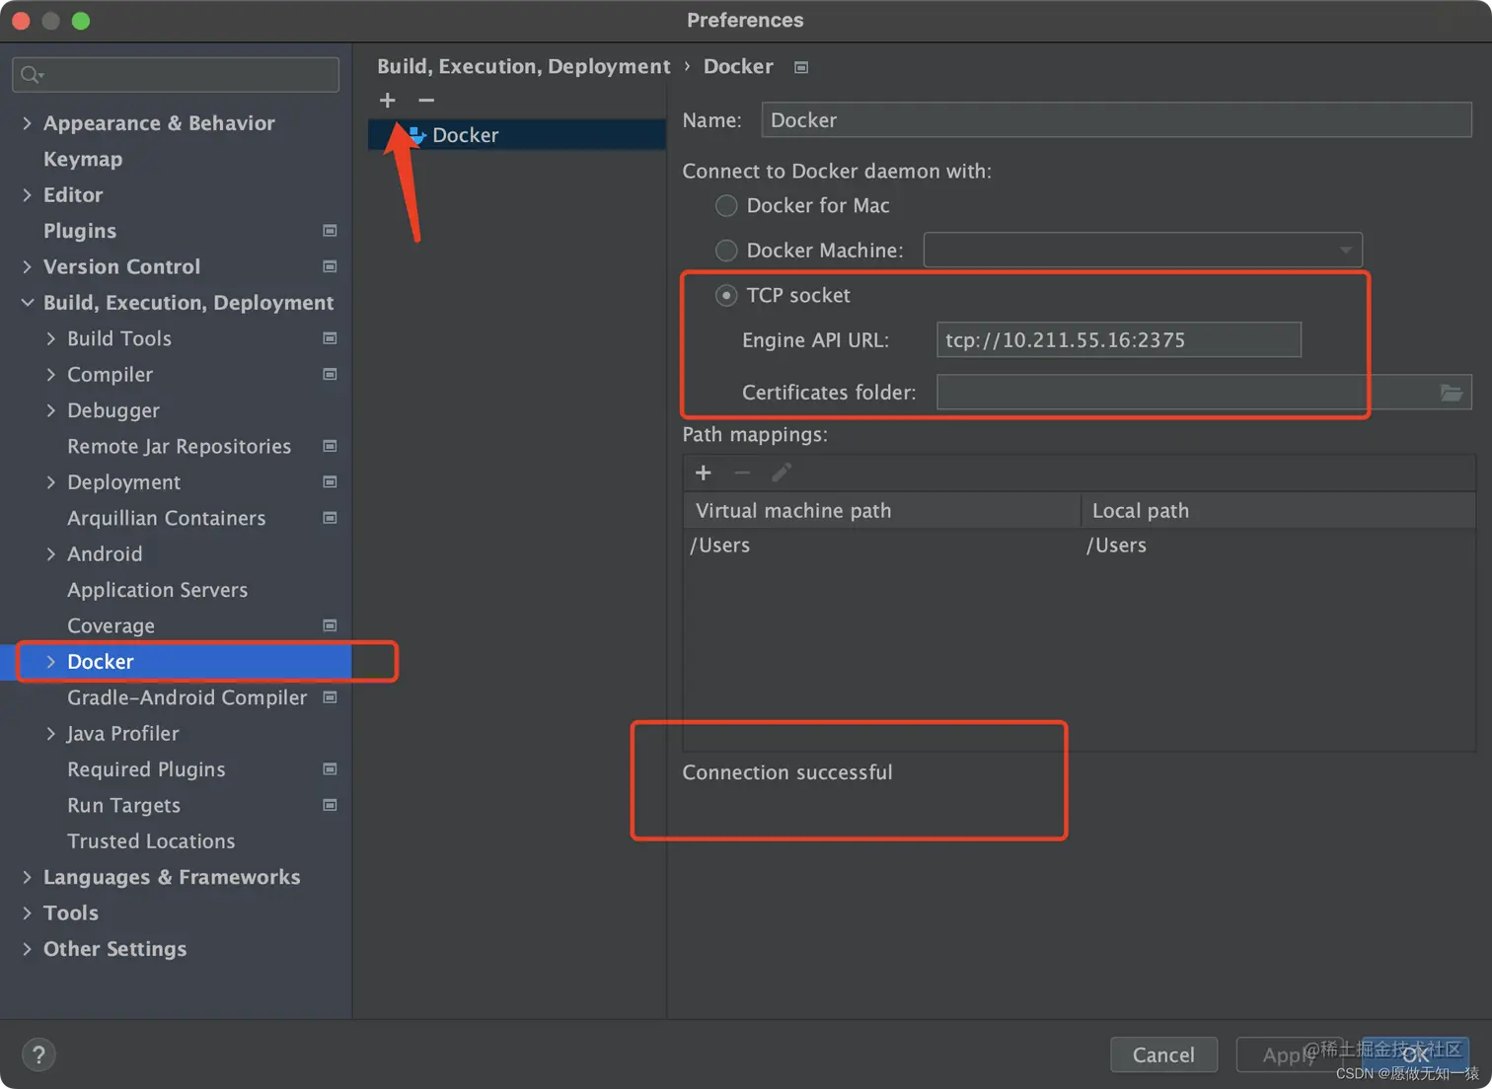This screenshot has width=1492, height=1089.
Task: Click project-level icon next to Remote Jar Repositories
Action: [330, 446]
